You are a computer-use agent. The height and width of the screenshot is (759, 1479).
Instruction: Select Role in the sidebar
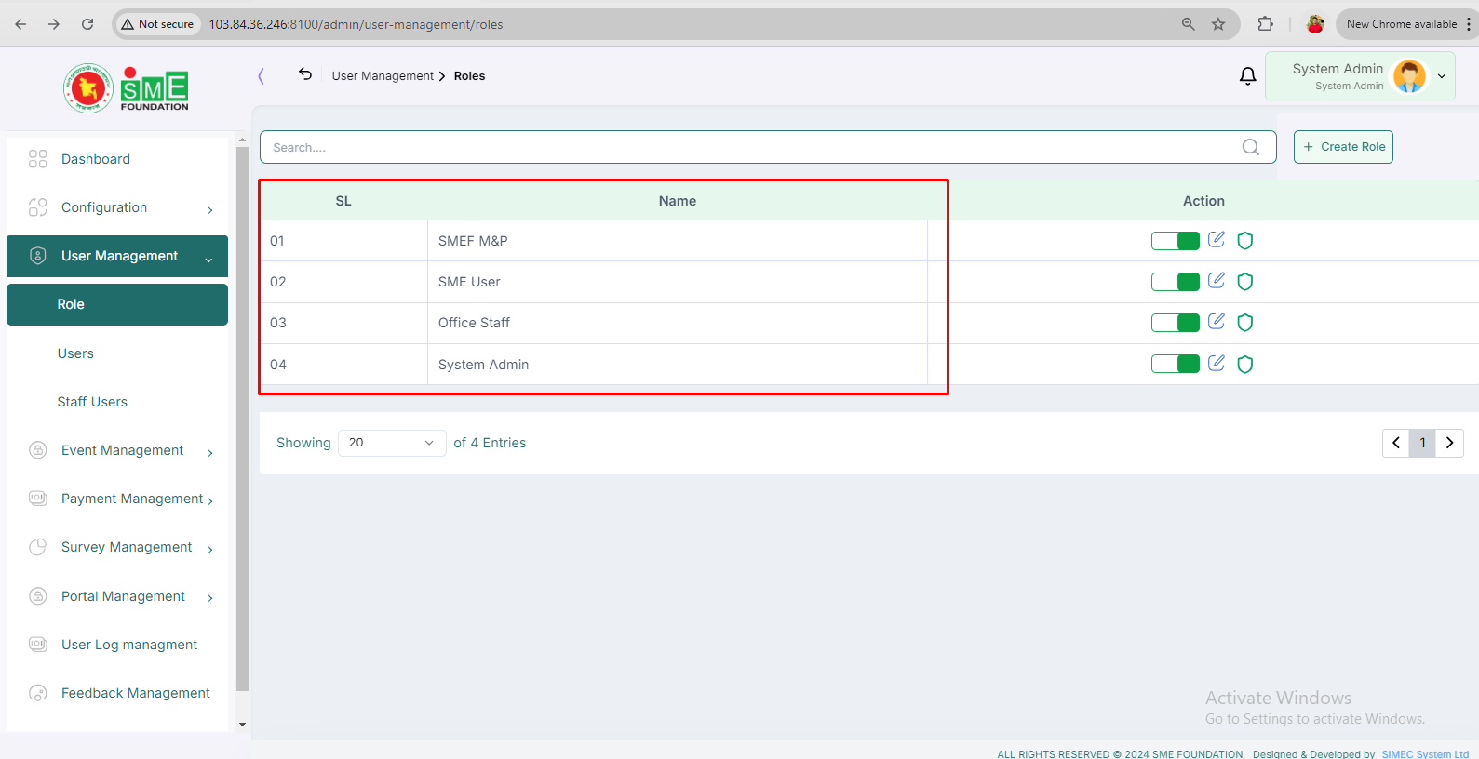117,304
